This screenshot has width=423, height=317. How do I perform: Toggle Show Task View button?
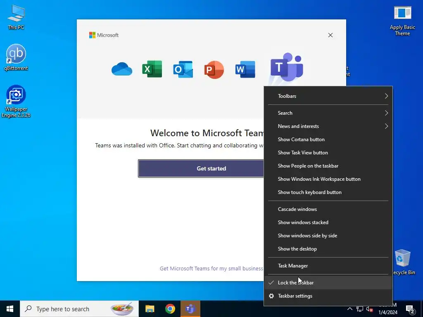tap(328, 153)
